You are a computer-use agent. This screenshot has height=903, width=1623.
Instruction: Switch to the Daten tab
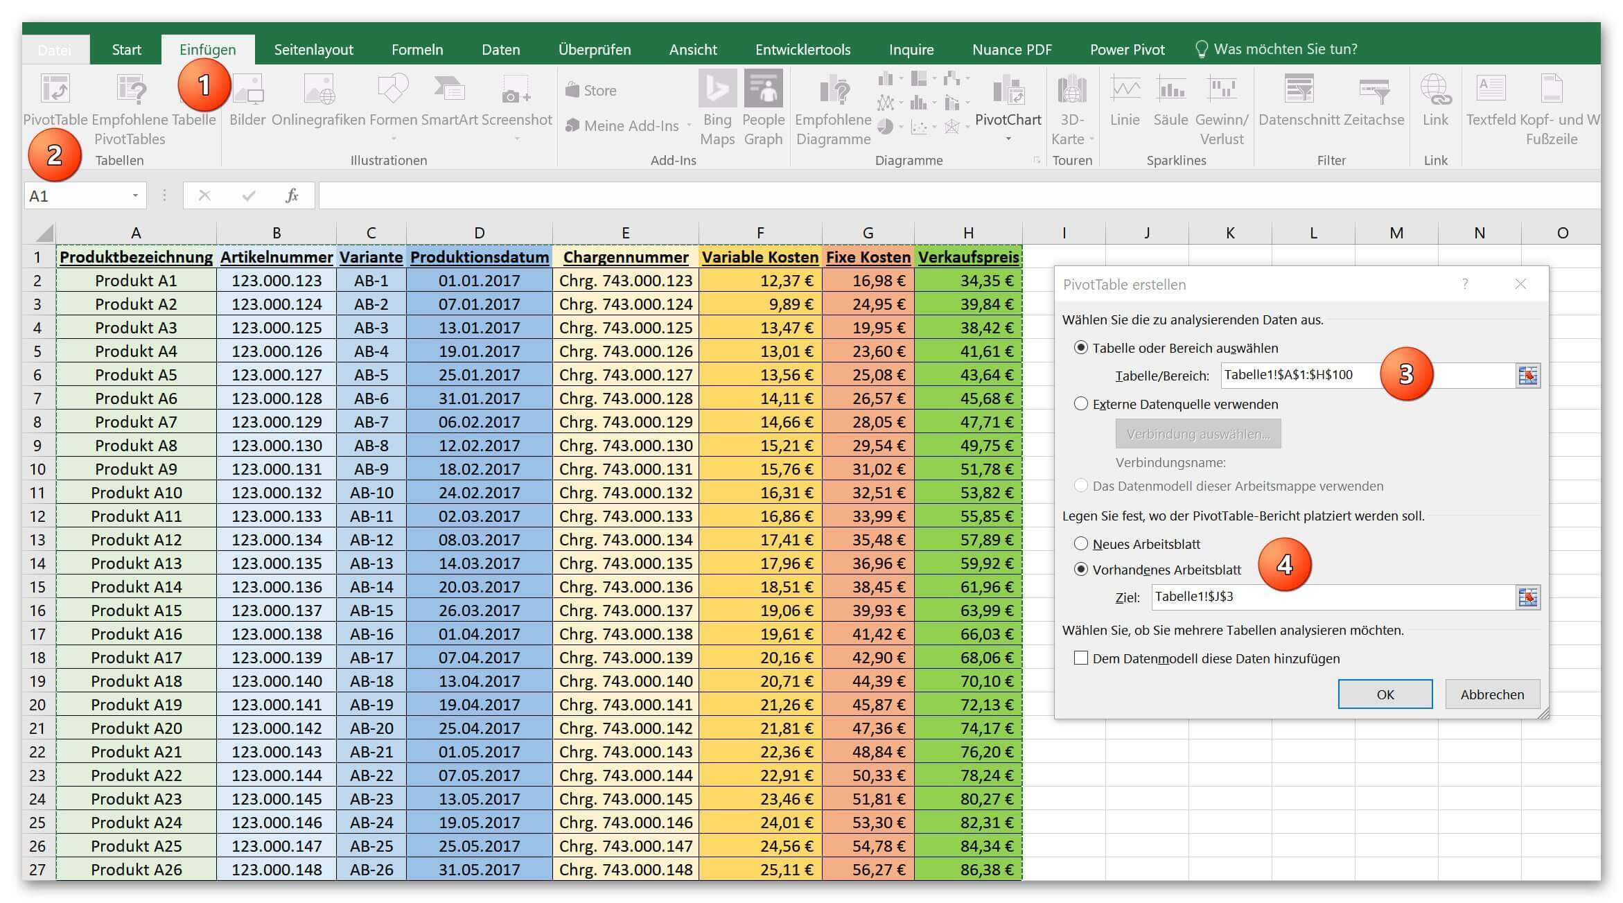pyautogui.click(x=500, y=49)
